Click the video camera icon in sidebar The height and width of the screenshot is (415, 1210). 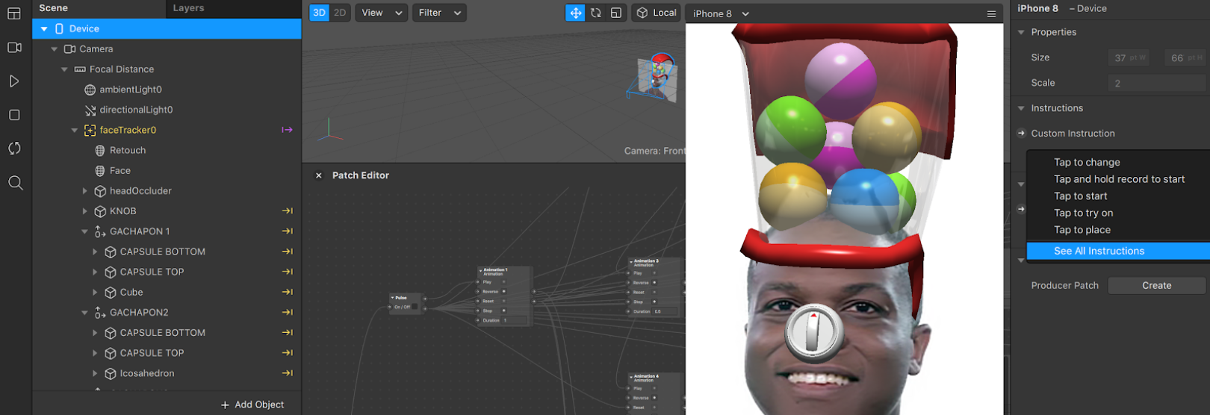point(14,48)
